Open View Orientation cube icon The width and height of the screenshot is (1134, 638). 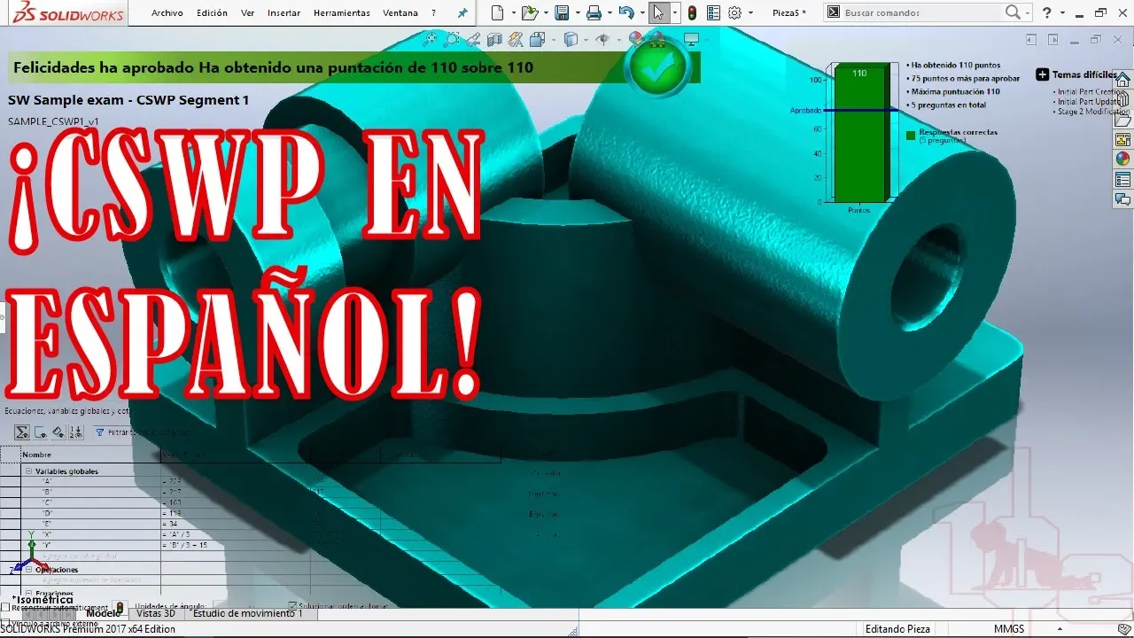pos(538,39)
